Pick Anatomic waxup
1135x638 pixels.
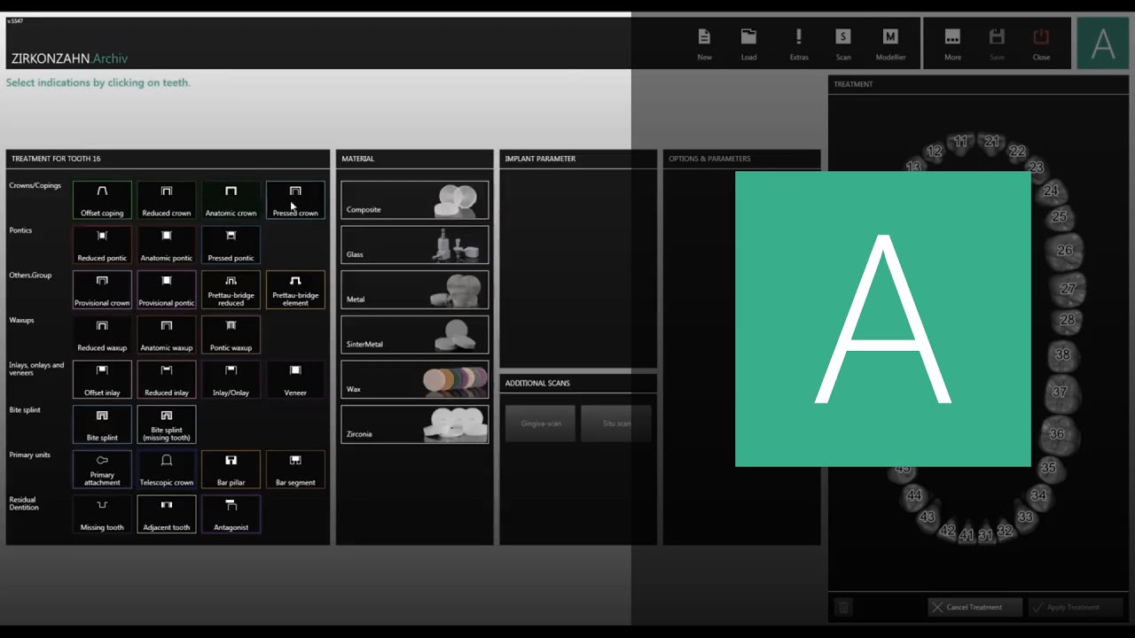click(x=167, y=335)
